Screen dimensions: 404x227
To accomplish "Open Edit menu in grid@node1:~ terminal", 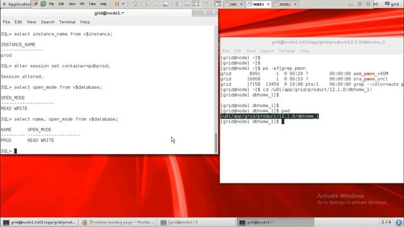I will [18, 22].
